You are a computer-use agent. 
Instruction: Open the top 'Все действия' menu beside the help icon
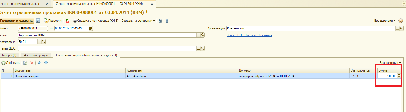pos(385,21)
